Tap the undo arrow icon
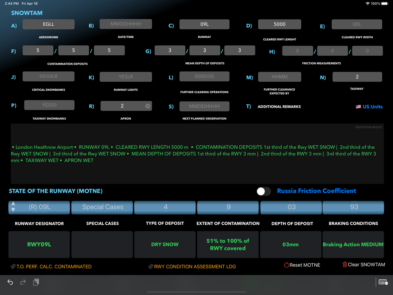This screenshot has height=295, width=393. click(x=10, y=282)
